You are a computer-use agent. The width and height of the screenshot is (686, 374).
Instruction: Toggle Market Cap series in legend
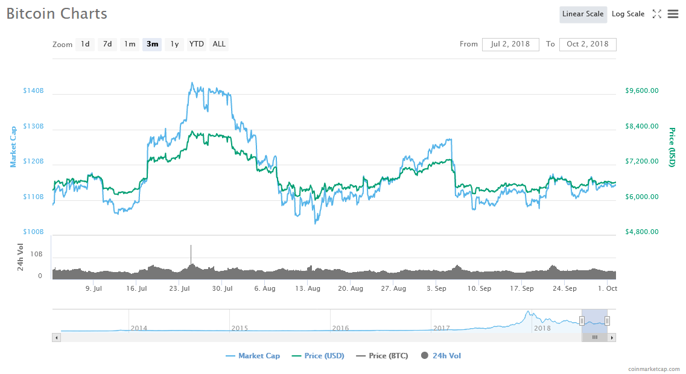coord(253,356)
